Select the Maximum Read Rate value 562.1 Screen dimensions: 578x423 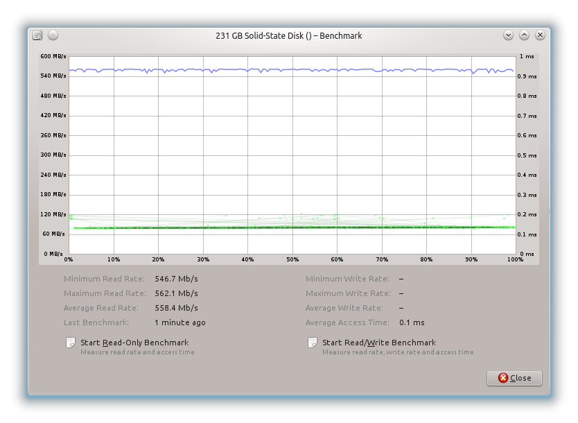click(176, 293)
